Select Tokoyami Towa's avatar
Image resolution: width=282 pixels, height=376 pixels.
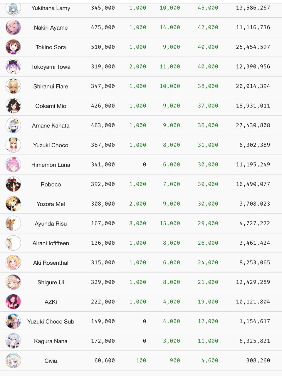click(x=13, y=67)
